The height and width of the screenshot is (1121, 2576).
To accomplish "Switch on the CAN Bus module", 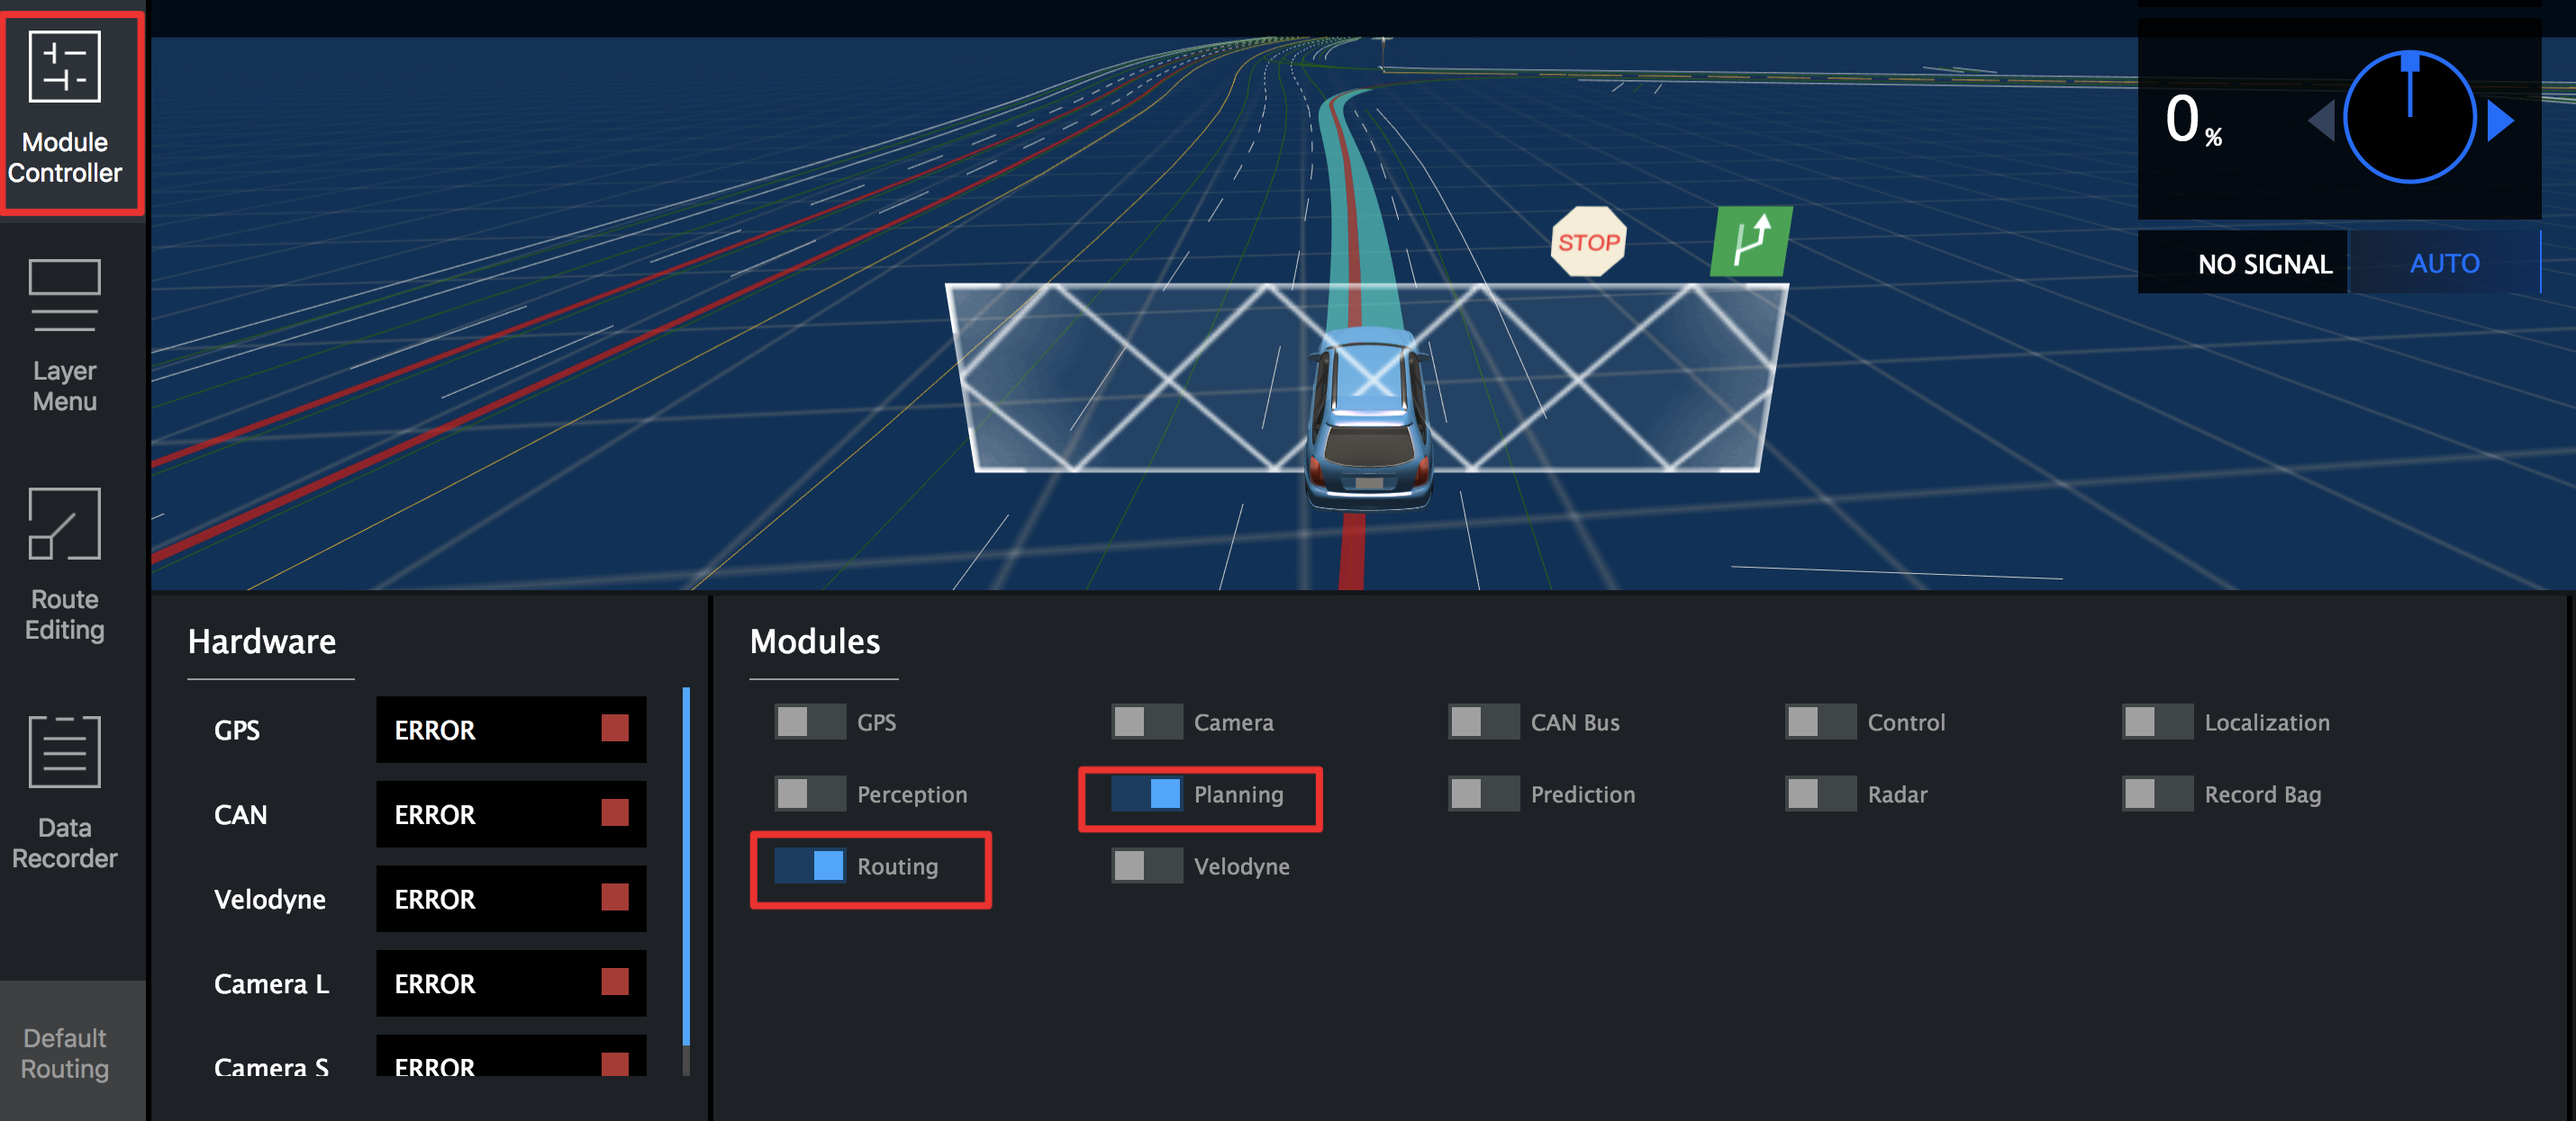I will (1483, 722).
